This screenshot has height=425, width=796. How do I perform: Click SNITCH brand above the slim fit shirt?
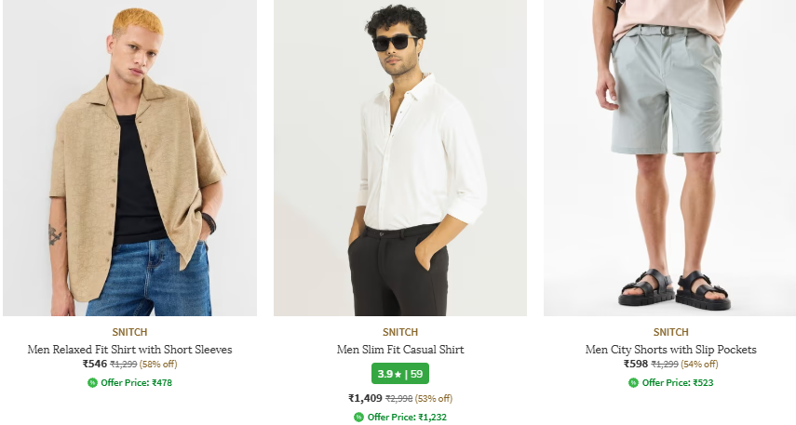pos(400,332)
